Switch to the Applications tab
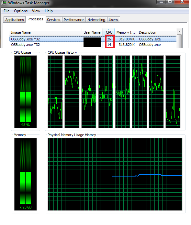Image resolution: width=191 pixels, height=225 pixels. click(15, 20)
